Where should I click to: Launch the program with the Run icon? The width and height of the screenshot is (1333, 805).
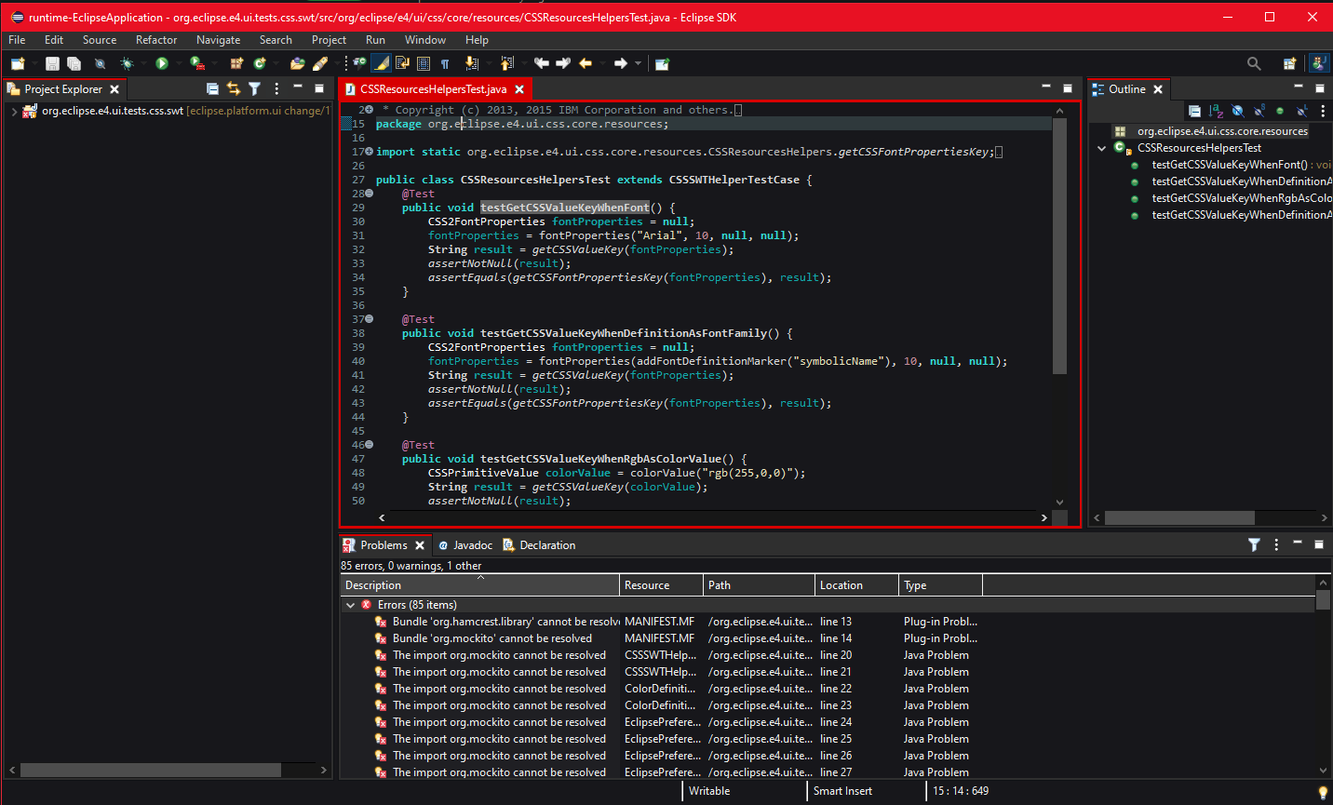click(161, 63)
